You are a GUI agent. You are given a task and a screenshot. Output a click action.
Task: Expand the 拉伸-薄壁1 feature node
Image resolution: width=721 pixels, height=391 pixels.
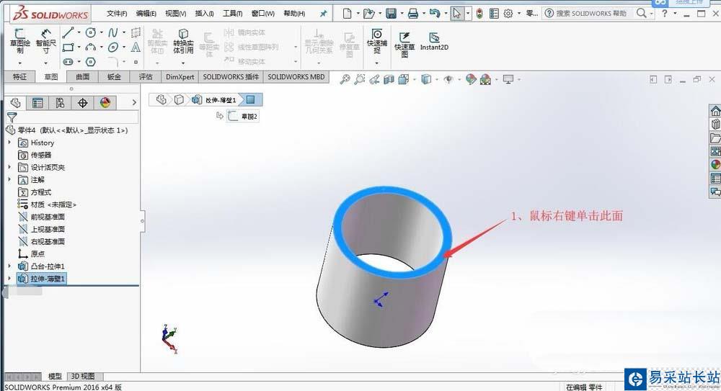click(x=9, y=278)
